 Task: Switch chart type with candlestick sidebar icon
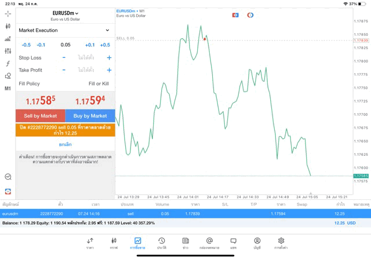[x=8, y=26]
